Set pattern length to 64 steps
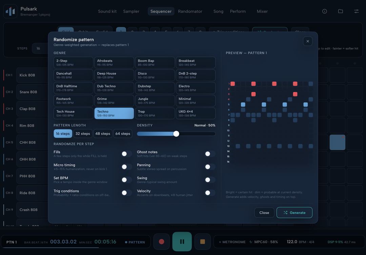 (123, 134)
